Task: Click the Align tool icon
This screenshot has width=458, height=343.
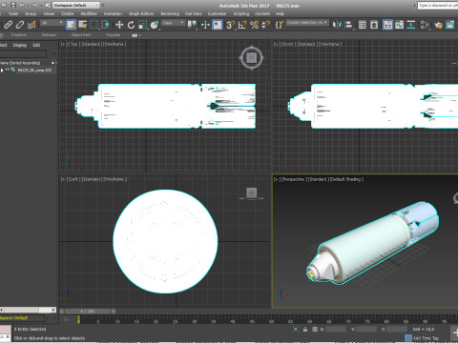Action: point(349,25)
